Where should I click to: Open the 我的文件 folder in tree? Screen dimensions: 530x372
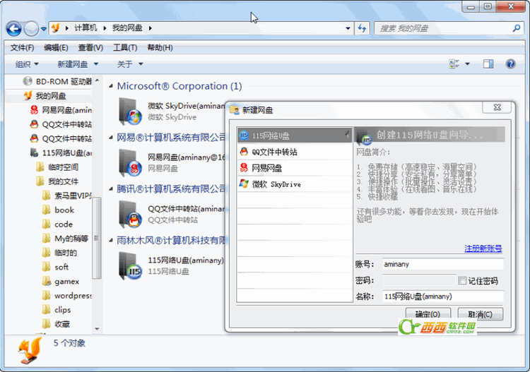57,181
